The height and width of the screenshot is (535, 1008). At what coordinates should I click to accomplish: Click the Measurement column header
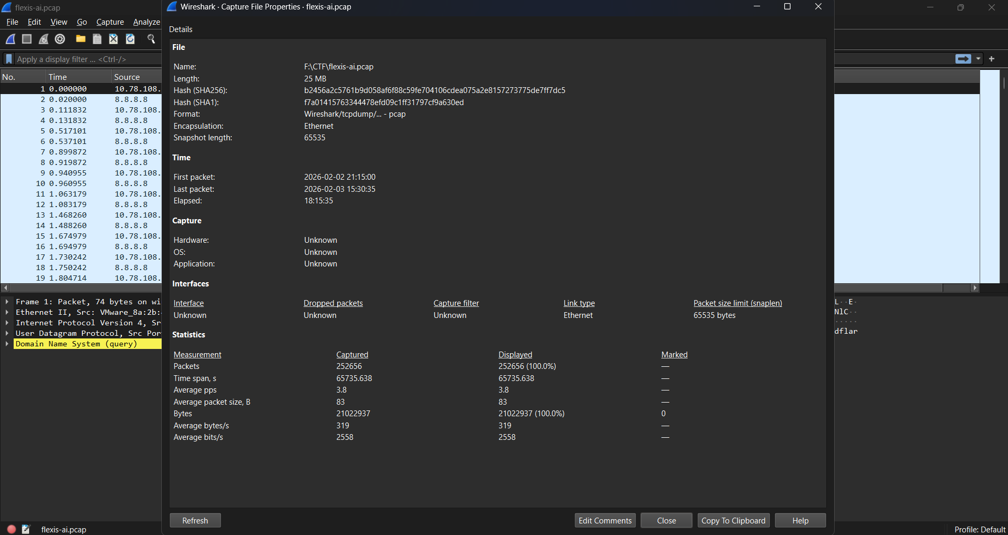(198, 355)
